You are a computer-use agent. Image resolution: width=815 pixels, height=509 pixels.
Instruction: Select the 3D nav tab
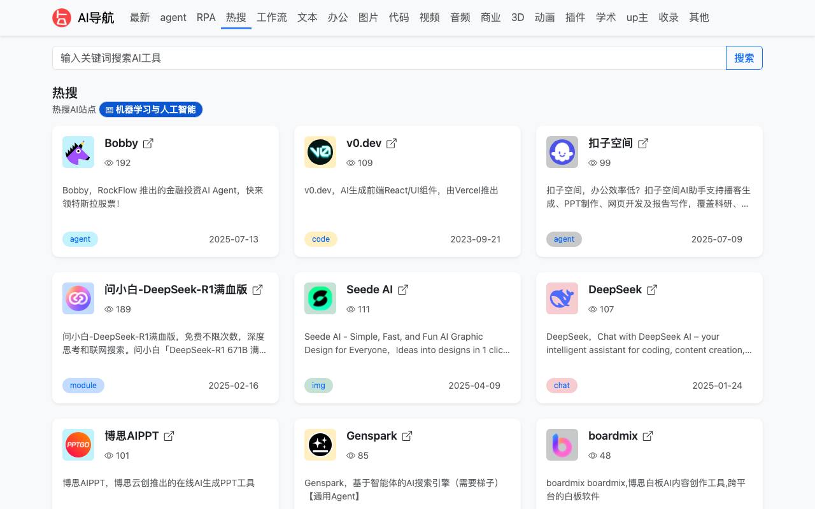[518, 18]
